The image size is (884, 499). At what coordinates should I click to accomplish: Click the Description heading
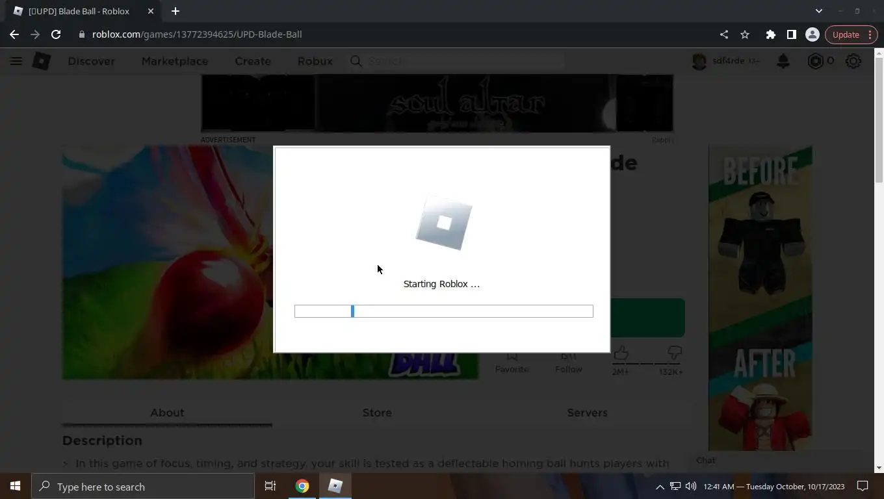click(x=102, y=441)
